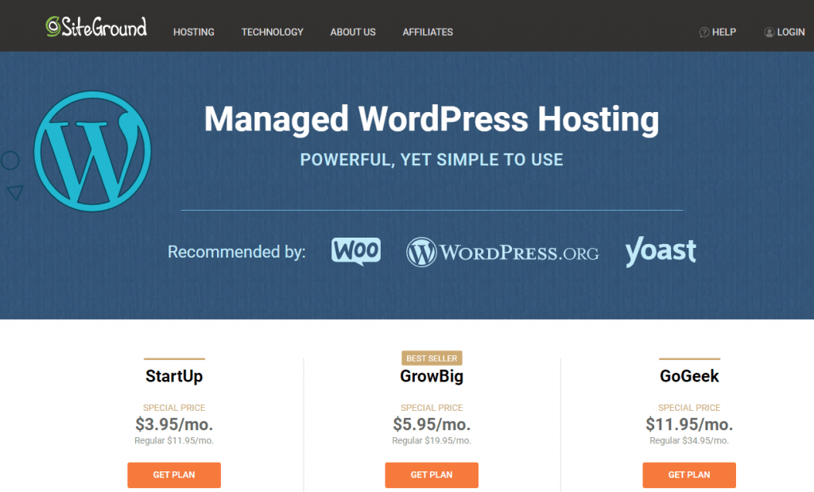Open the About Us menu
This screenshot has width=814, height=492.
(x=353, y=32)
